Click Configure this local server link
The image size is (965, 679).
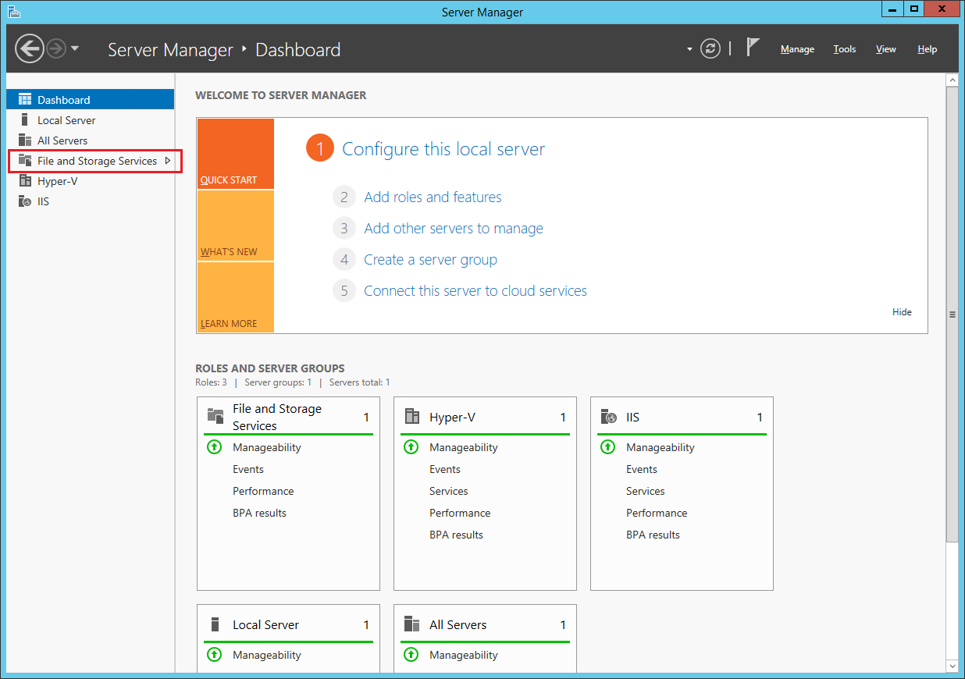click(443, 149)
